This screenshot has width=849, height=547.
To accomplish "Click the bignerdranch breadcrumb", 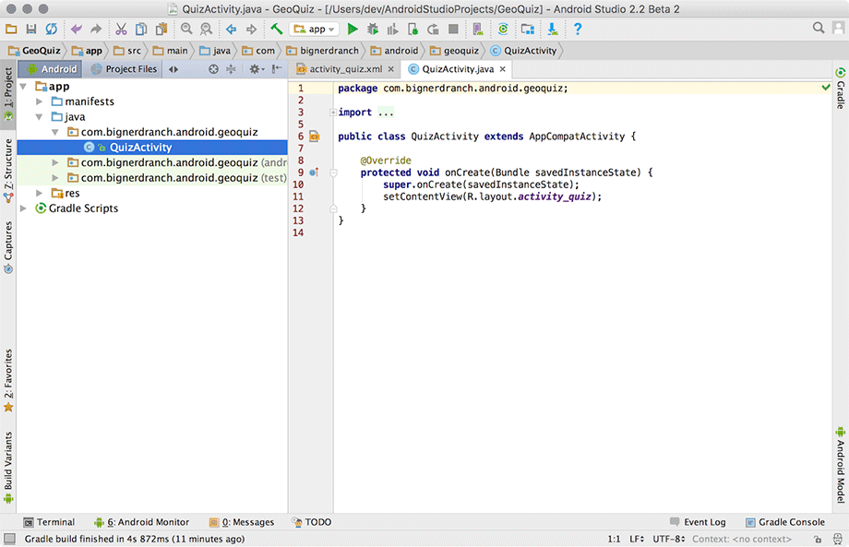I will click(323, 51).
